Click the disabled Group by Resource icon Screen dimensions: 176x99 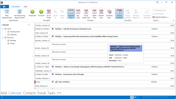pos(136,12)
